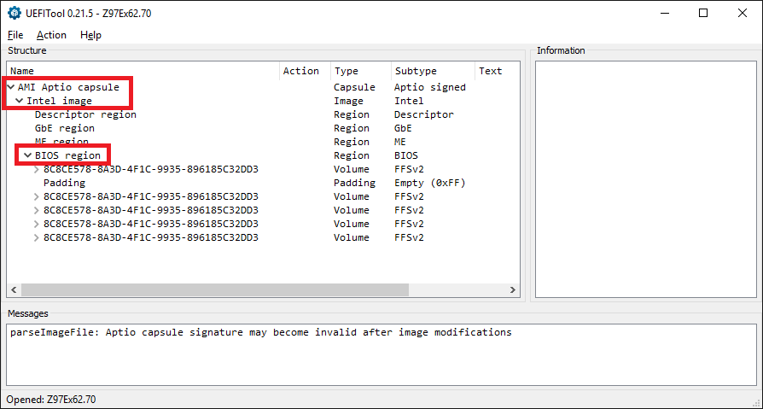763x409 pixels.
Task: Select the Padding entry in tree
Action: click(x=64, y=183)
